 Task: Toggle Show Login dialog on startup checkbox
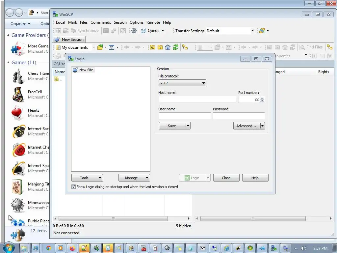[x=73, y=187]
